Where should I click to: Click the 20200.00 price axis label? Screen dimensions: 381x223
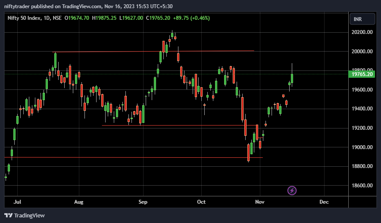pos(362,32)
